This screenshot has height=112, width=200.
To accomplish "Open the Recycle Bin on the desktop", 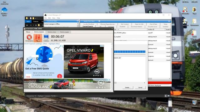I will (x=194, y=104).
